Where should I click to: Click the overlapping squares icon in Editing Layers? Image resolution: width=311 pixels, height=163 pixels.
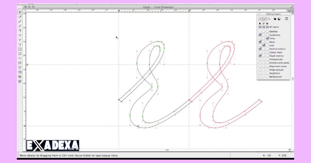click(x=275, y=19)
